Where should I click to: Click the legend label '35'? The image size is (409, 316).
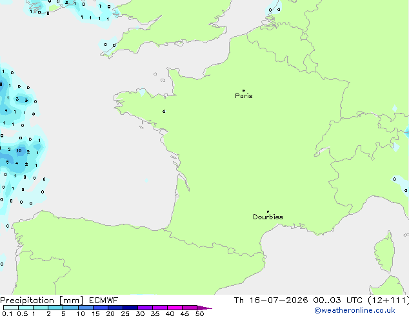tap(155, 313)
